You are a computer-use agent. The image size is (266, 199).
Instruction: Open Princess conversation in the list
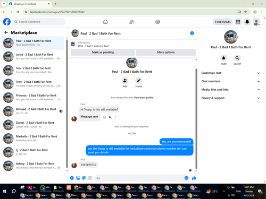coord(33,98)
